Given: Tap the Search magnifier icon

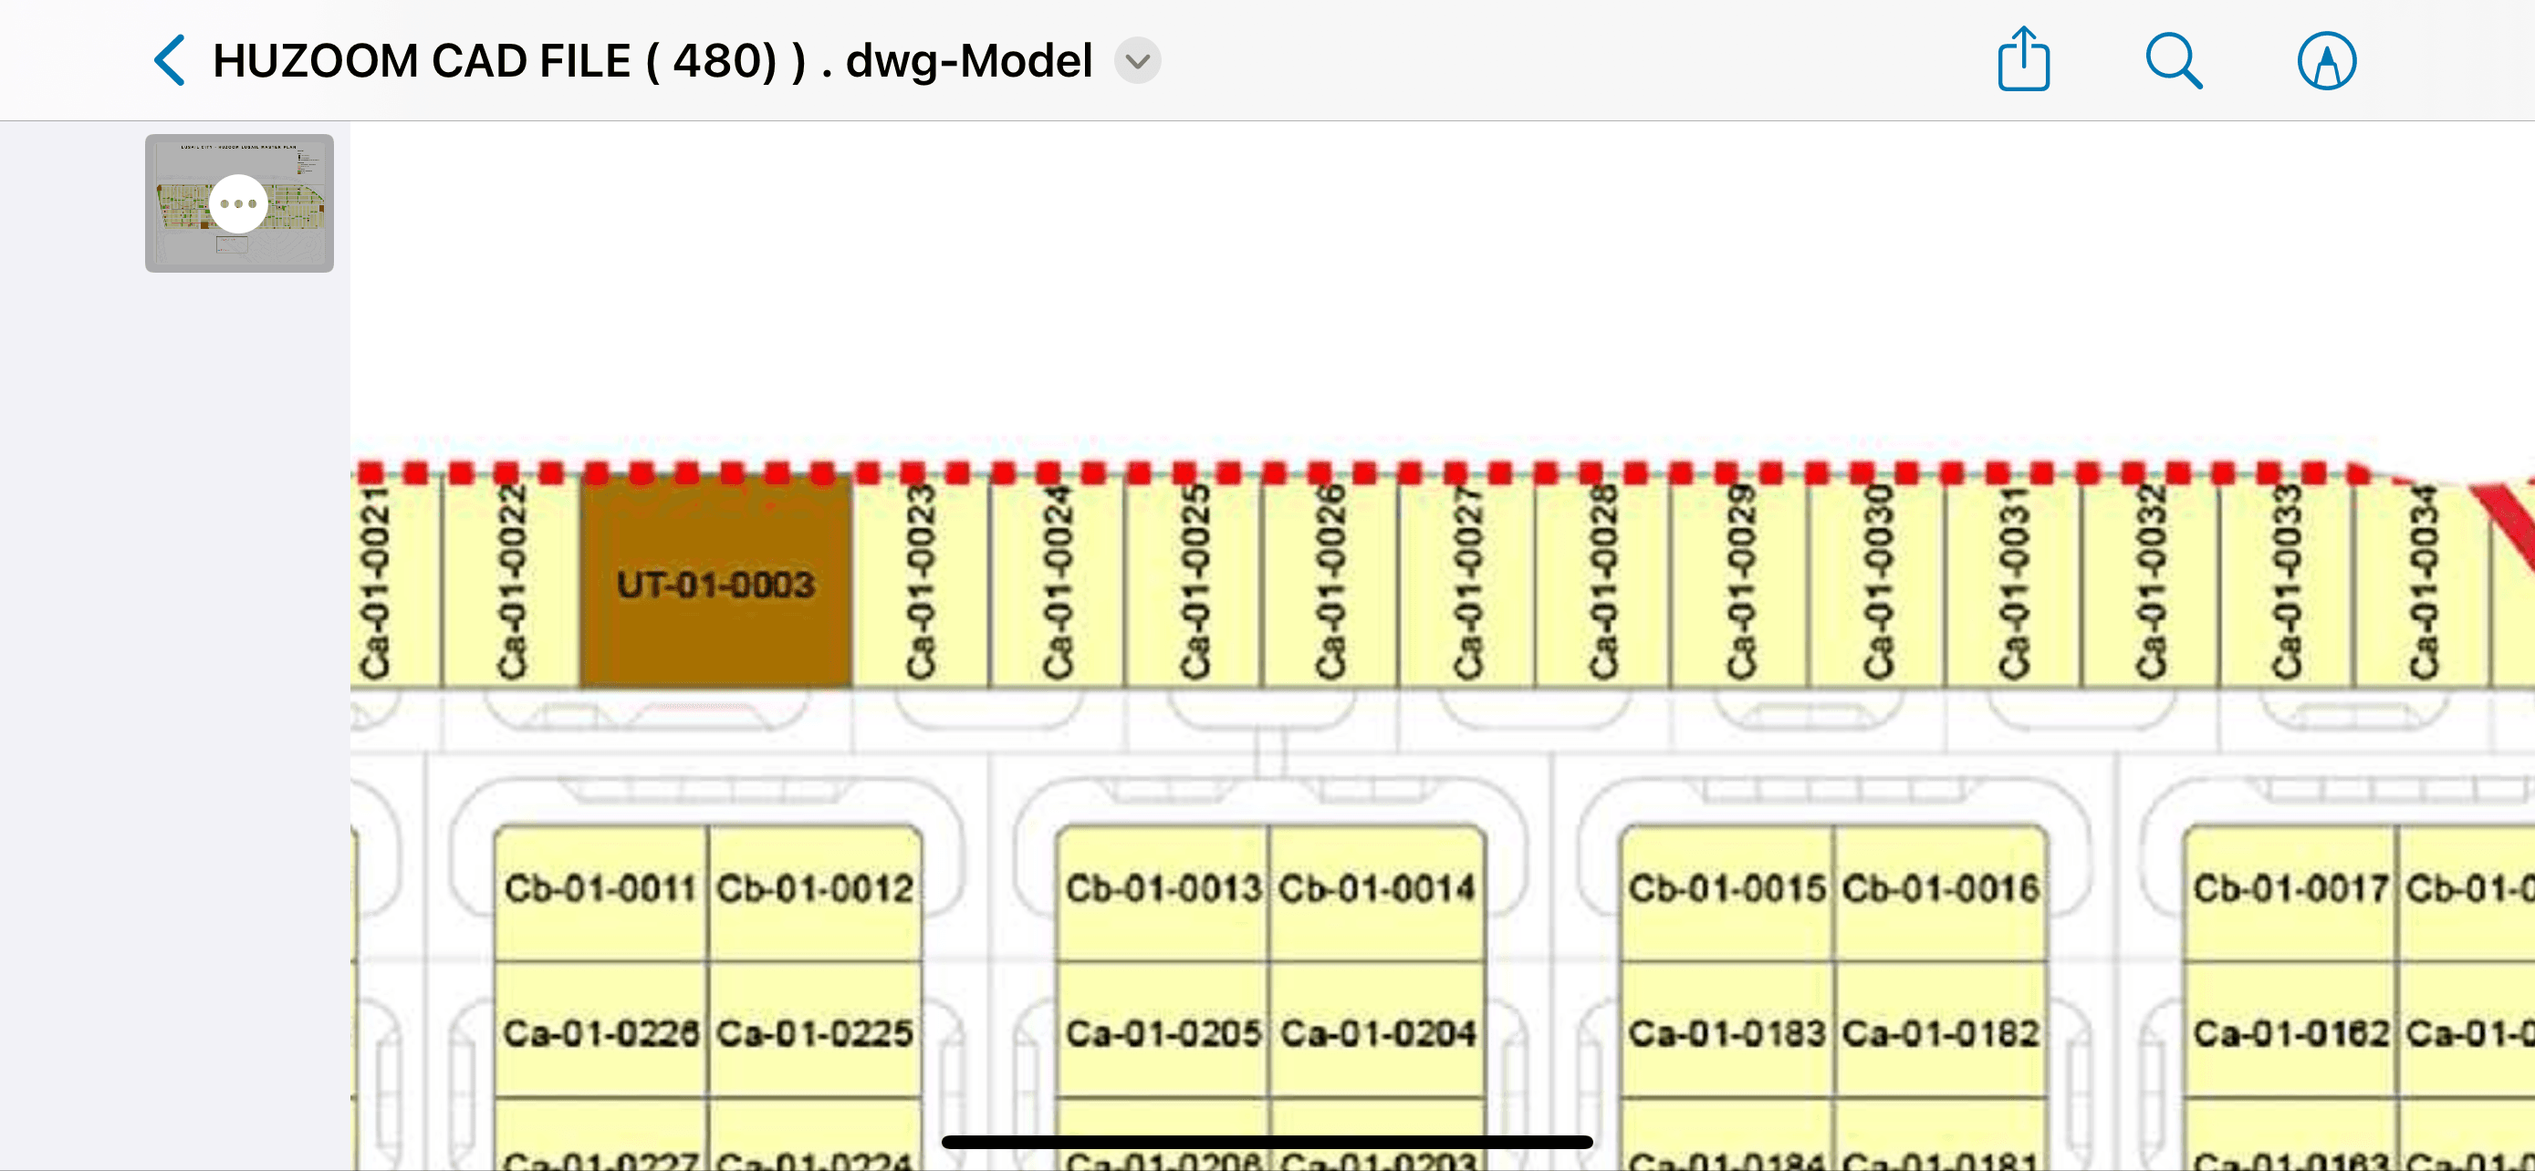Looking at the screenshot, I should 2174,61.
